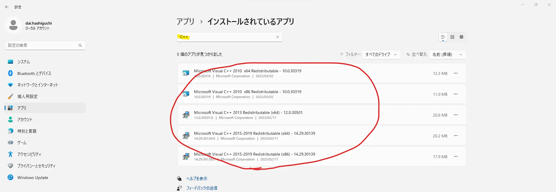Open more options for C++ 2010 x64
This screenshot has width=556, height=192.
click(456, 73)
